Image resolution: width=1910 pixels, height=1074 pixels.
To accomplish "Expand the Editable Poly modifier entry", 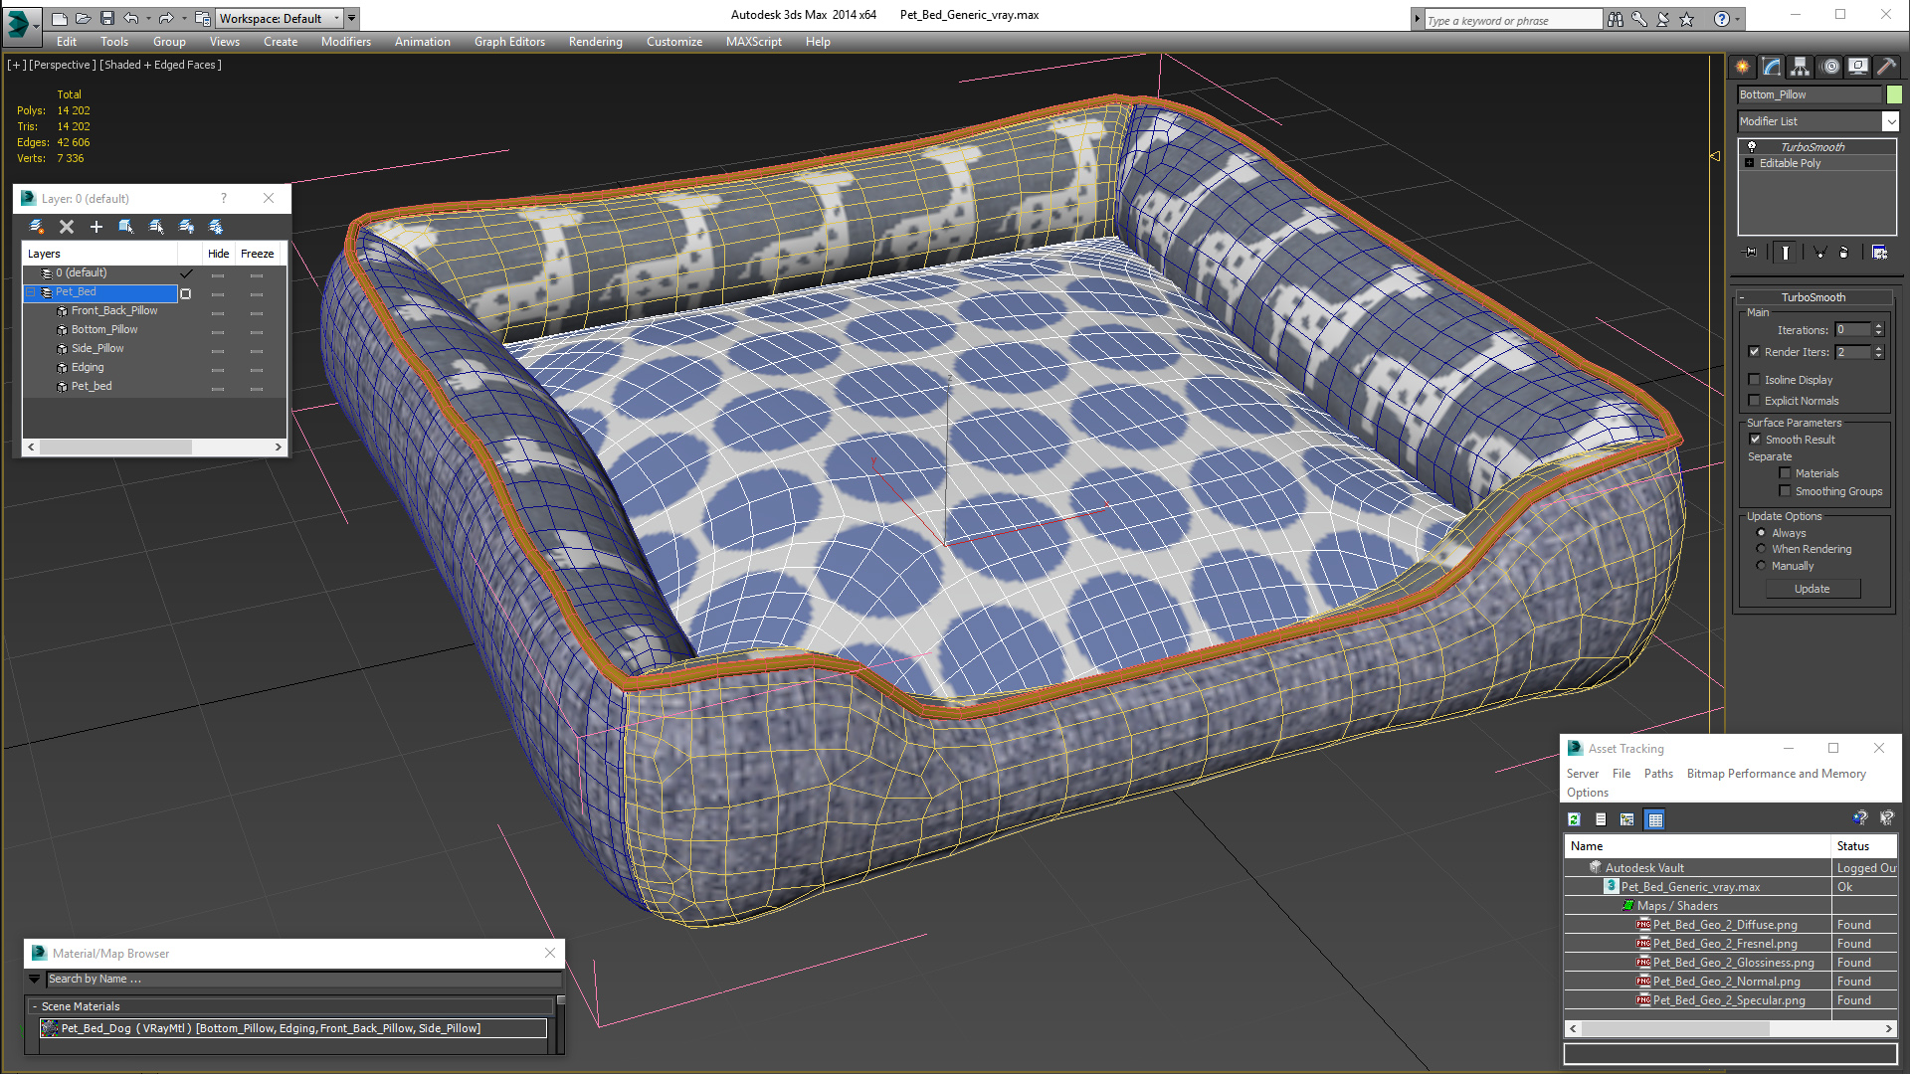I will [x=1749, y=163].
